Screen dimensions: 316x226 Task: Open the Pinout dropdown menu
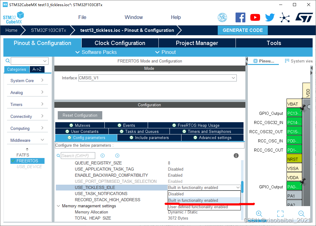coord(166,52)
